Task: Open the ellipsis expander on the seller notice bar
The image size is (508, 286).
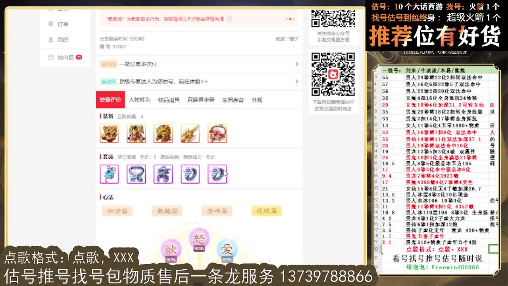Action: click(291, 19)
